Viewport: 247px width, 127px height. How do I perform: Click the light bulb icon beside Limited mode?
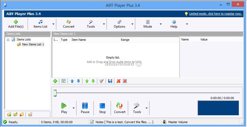coord(186,14)
